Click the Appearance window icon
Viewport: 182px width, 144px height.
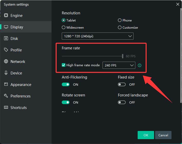click(6, 85)
